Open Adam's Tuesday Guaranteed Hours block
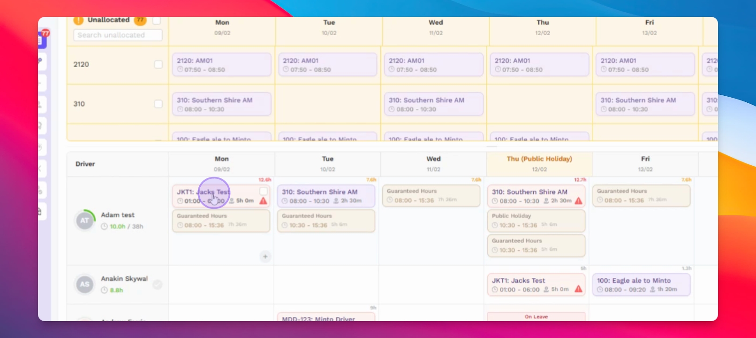 pyautogui.click(x=326, y=221)
